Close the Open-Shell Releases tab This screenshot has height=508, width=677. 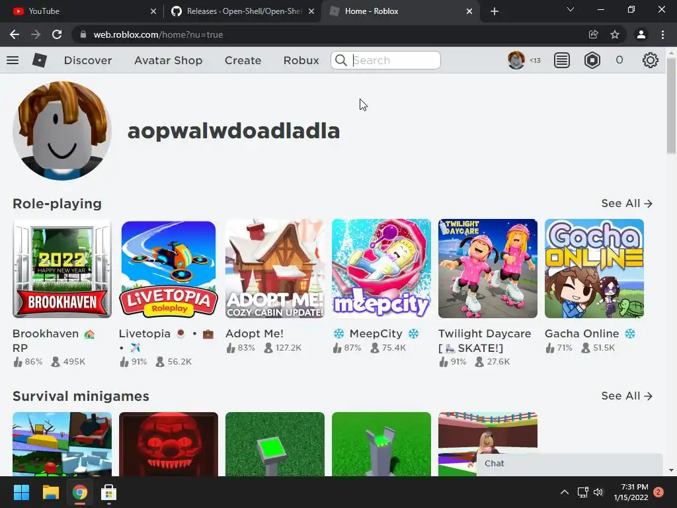[311, 11]
